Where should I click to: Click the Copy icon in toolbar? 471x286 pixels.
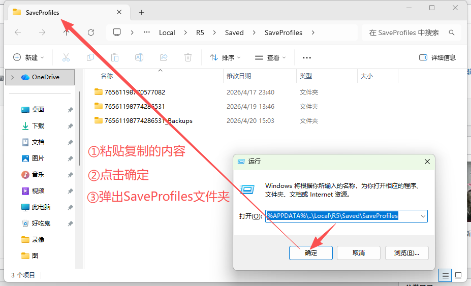pos(90,57)
